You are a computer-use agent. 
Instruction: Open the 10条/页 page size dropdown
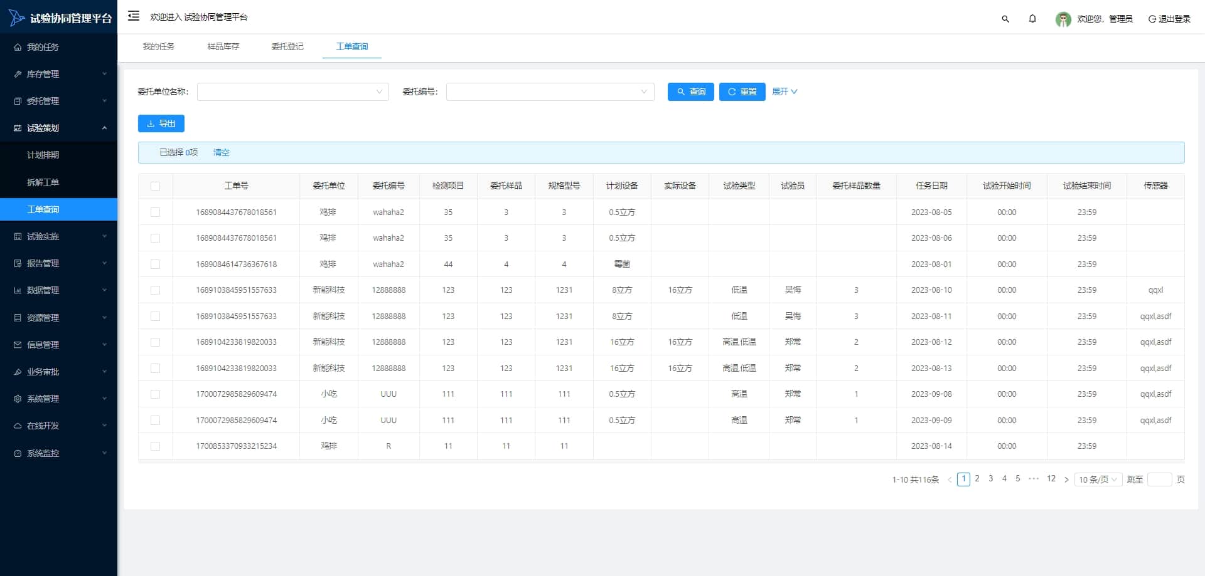[x=1098, y=479]
